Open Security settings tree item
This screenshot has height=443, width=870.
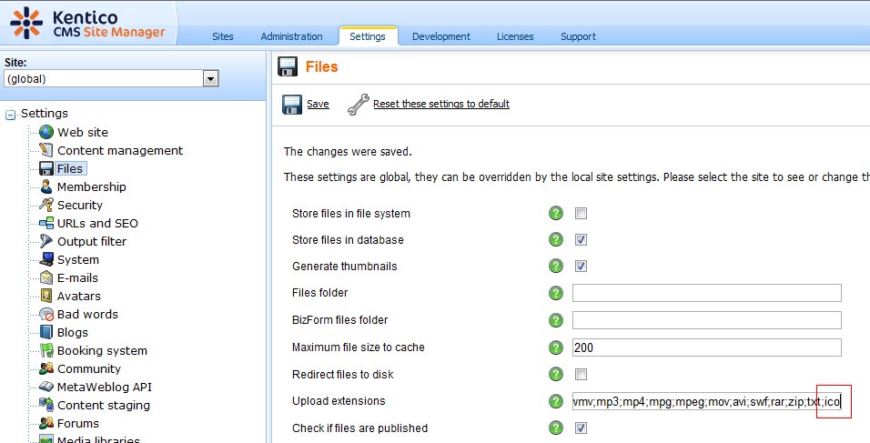click(80, 206)
